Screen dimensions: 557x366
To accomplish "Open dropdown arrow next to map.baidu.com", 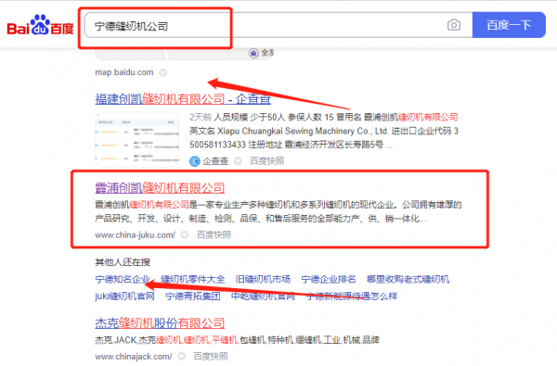I will [163, 72].
